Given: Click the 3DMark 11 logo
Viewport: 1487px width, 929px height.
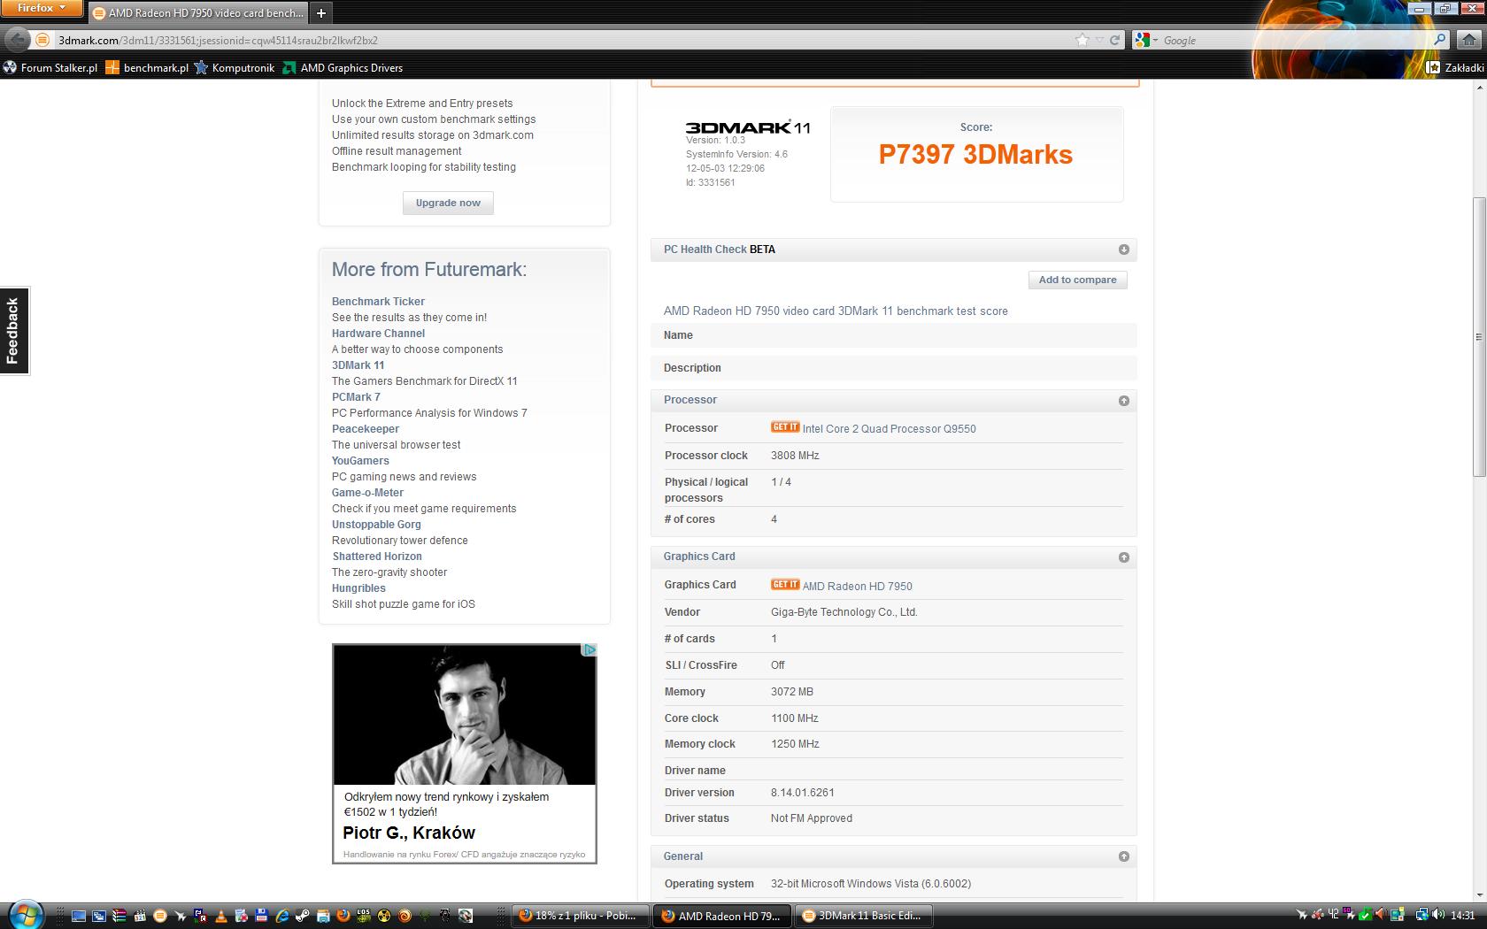Looking at the screenshot, I should click(748, 127).
